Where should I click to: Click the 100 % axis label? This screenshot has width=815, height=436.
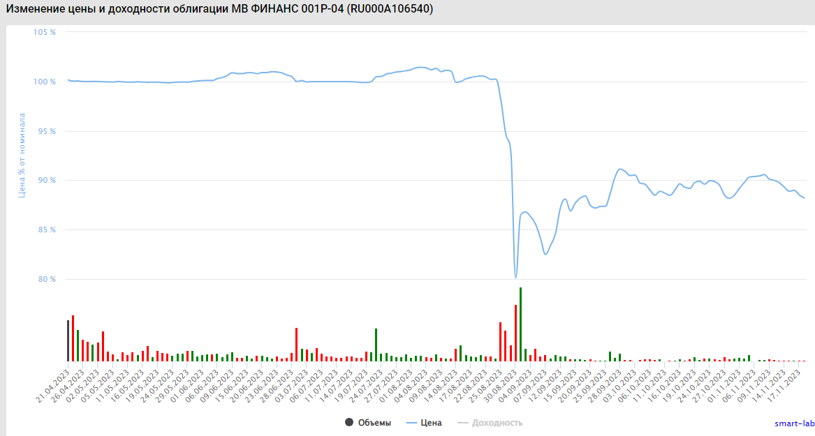(x=45, y=82)
